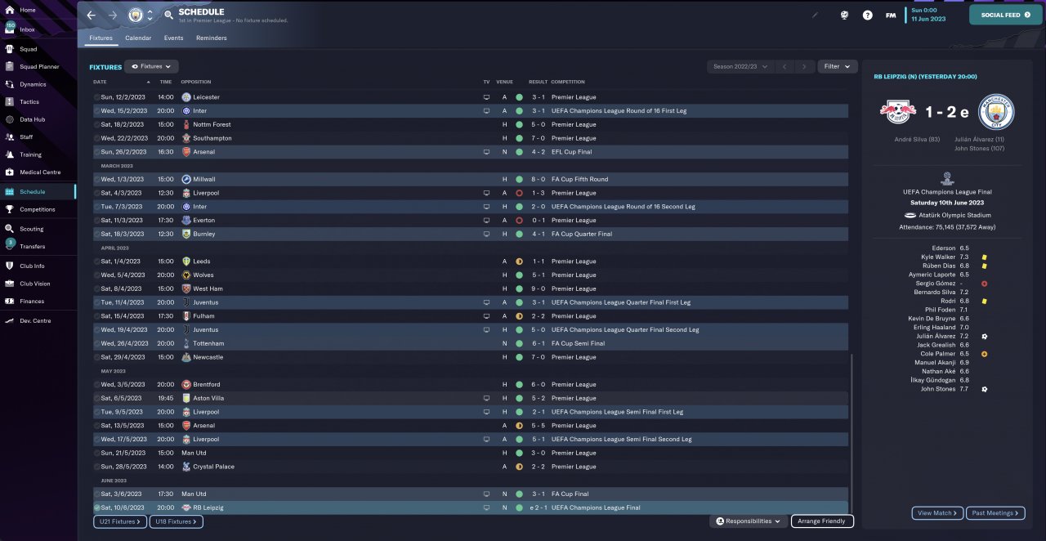Open the Season 2022/23 dropdown
The image size is (1046, 541).
[739, 66]
